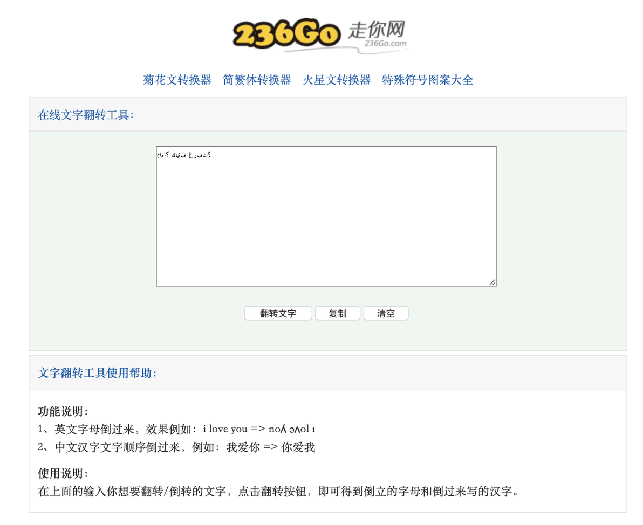The image size is (643, 525).
Task: Click the 我爱你 => 你爱我 example line
Action: pyautogui.click(x=176, y=447)
